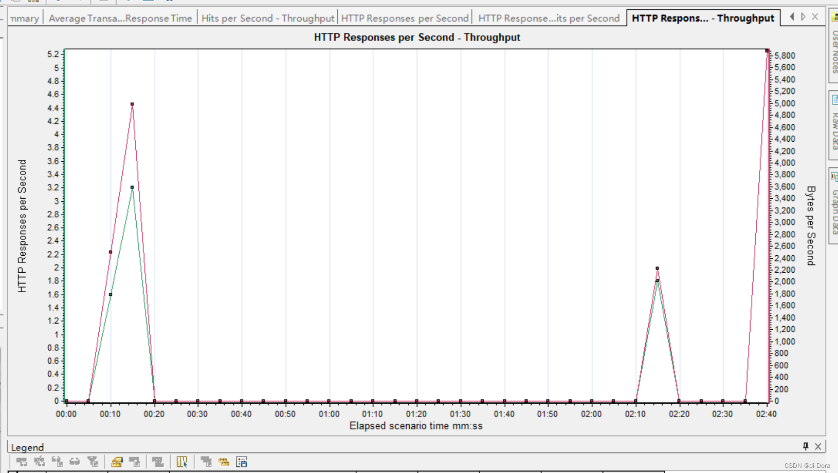Viewport: 838px width, 473px height.
Task: Click the funnel filter icon in legend toolbar
Action: [x=93, y=462]
